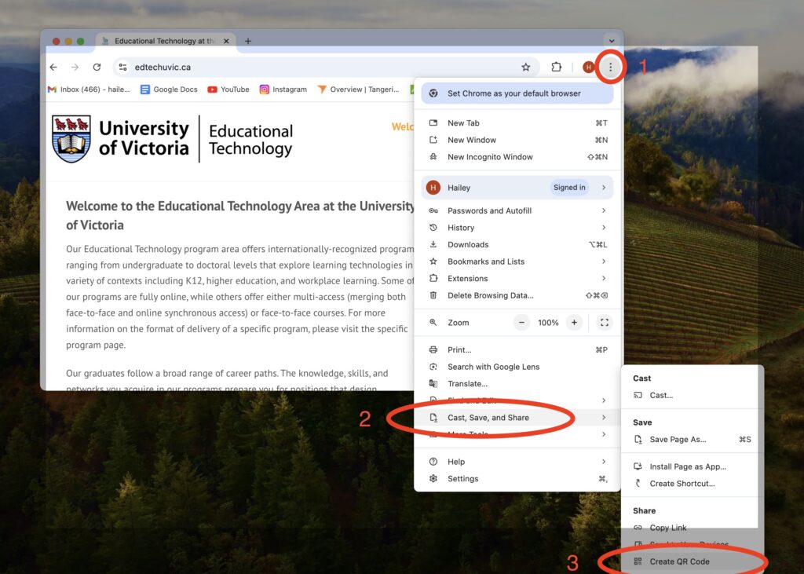The height and width of the screenshot is (574, 804).
Task: Open the Google Docs bookmark
Action: click(x=169, y=90)
